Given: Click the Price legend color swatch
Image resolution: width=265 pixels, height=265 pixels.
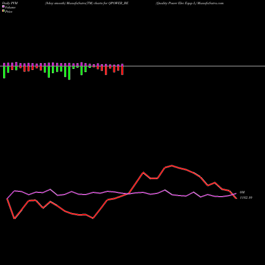Looking at the screenshot, I should click(3, 11).
